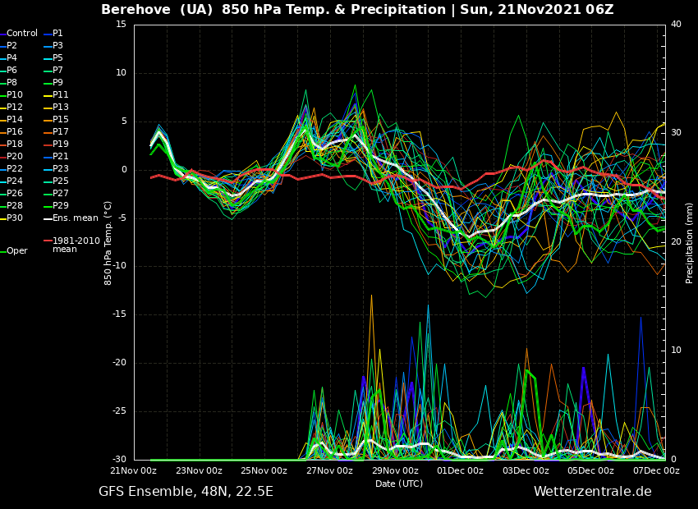Screen dimensions: 698x509
Task: Click the P30 legend entry
Action: click(x=15, y=218)
